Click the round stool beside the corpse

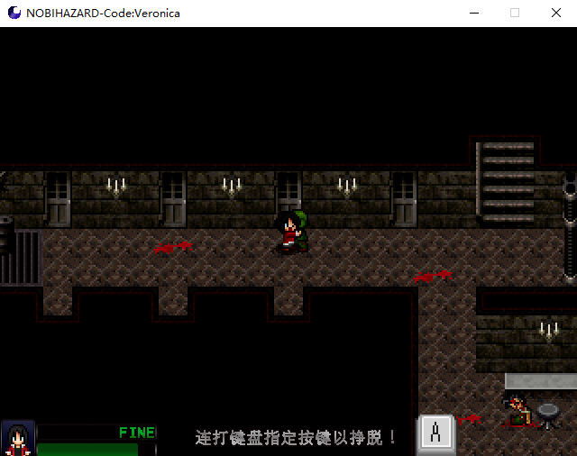click(548, 415)
